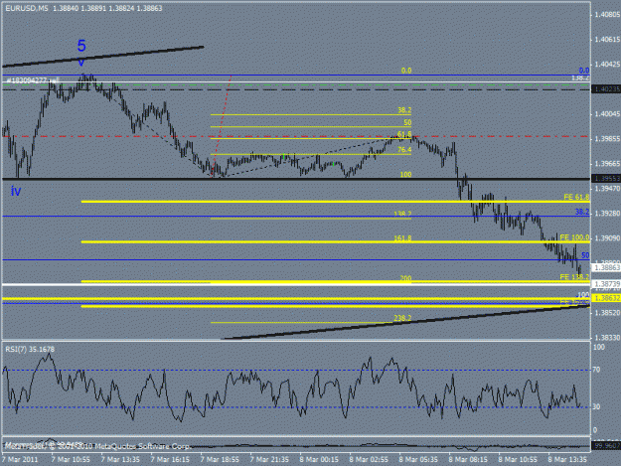Select the blue 'iv' wave label

tap(16, 191)
